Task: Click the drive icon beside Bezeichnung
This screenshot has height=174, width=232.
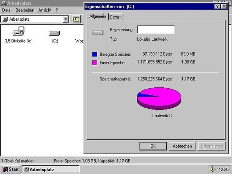Action: (x=98, y=33)
